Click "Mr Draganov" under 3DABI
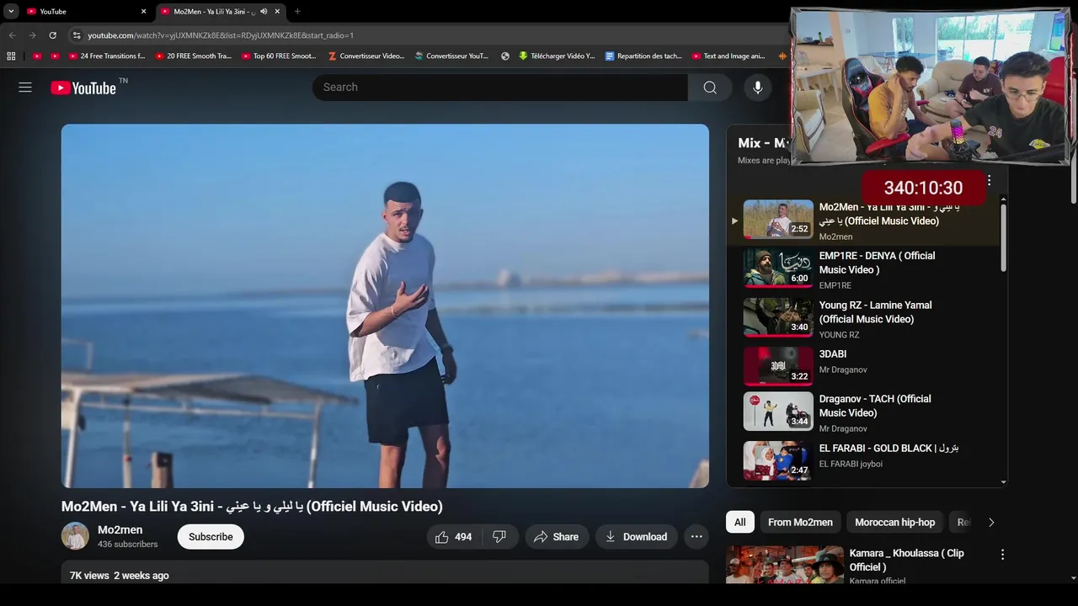The image size is (1078, 606). [x=843, y=369]
